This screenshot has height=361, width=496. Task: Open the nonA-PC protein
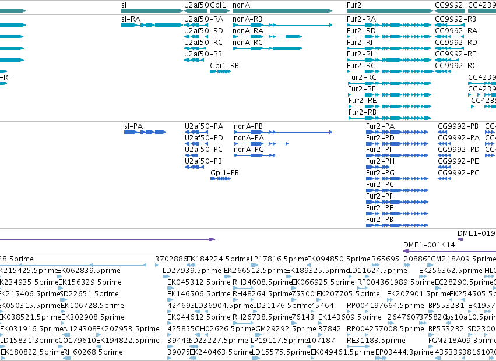click(249, 150)
